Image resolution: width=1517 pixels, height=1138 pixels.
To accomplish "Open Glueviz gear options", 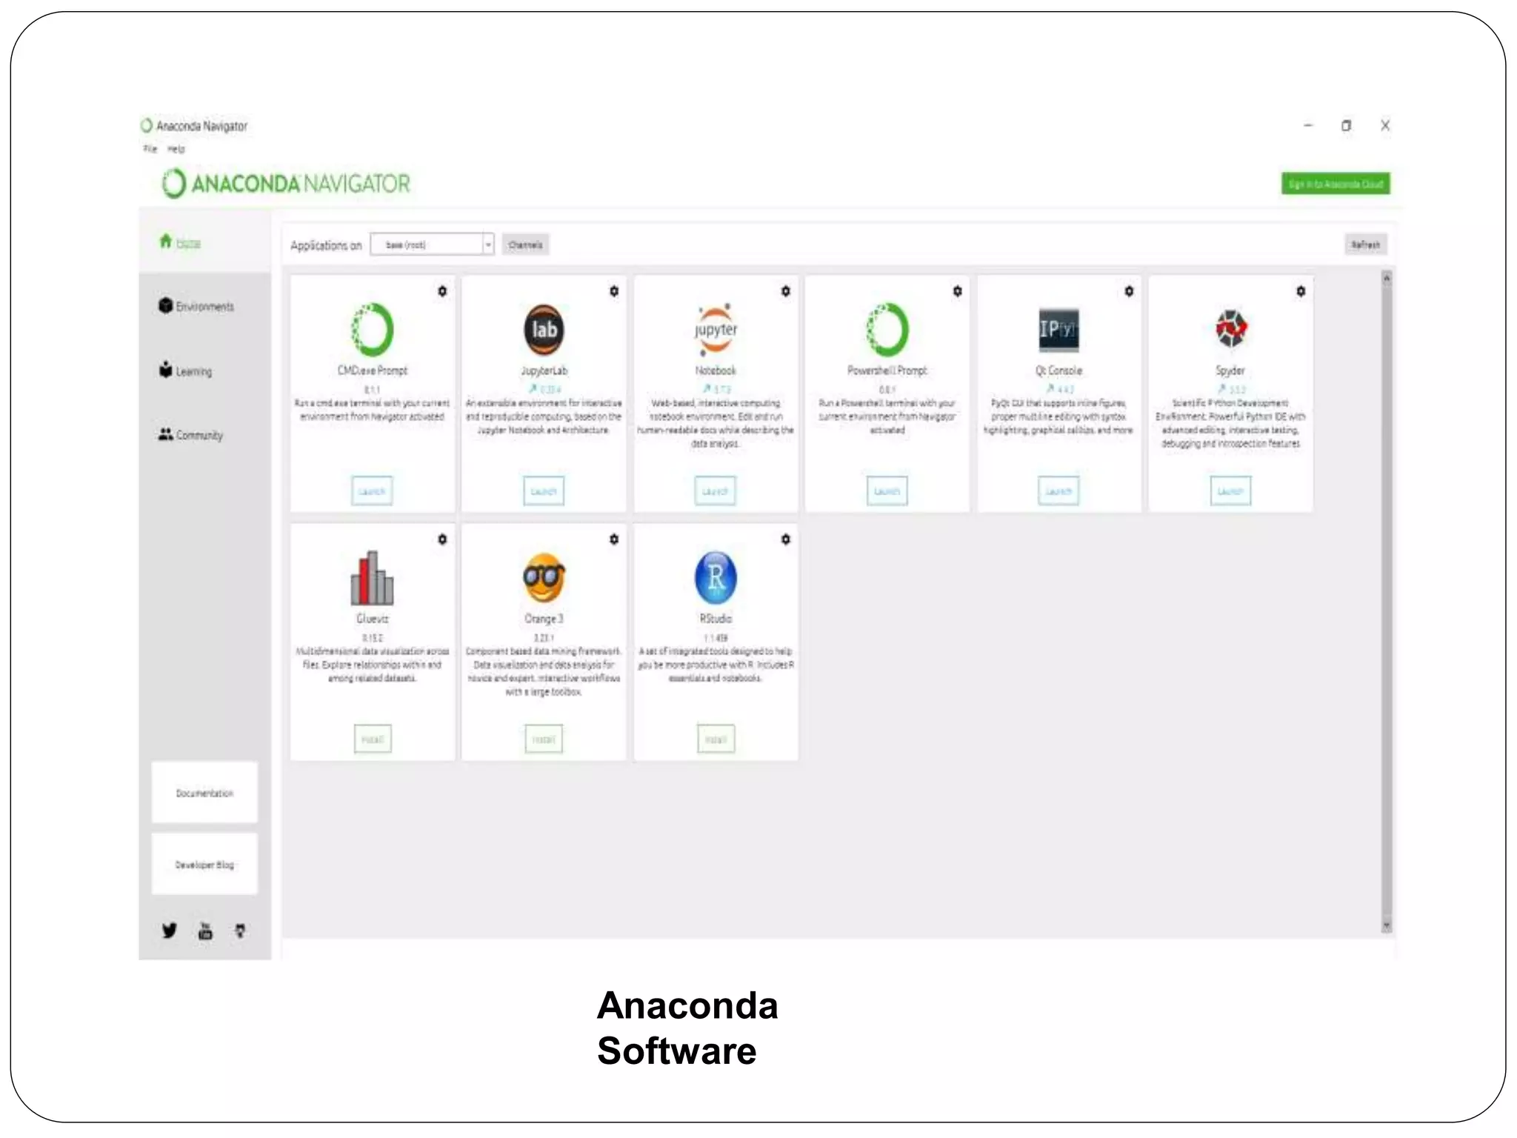I will click(442, 539).
